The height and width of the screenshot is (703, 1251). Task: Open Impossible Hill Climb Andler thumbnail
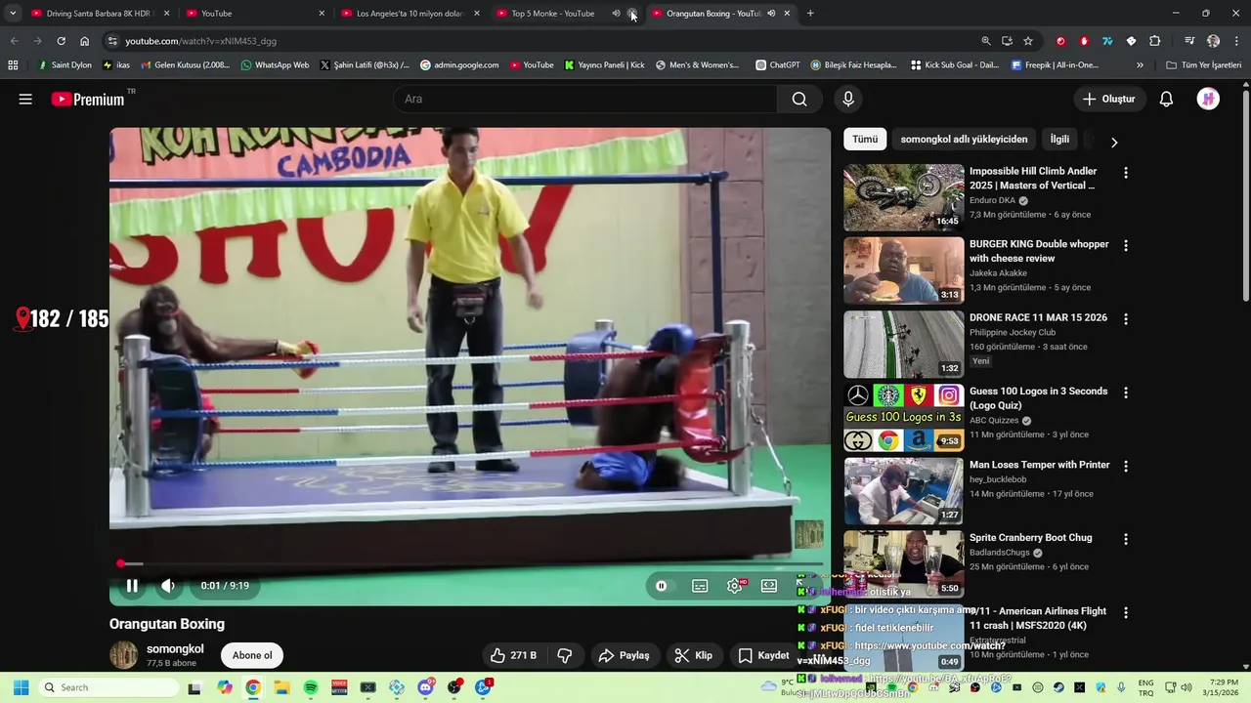pyautogui.click(x=904, y=197)
